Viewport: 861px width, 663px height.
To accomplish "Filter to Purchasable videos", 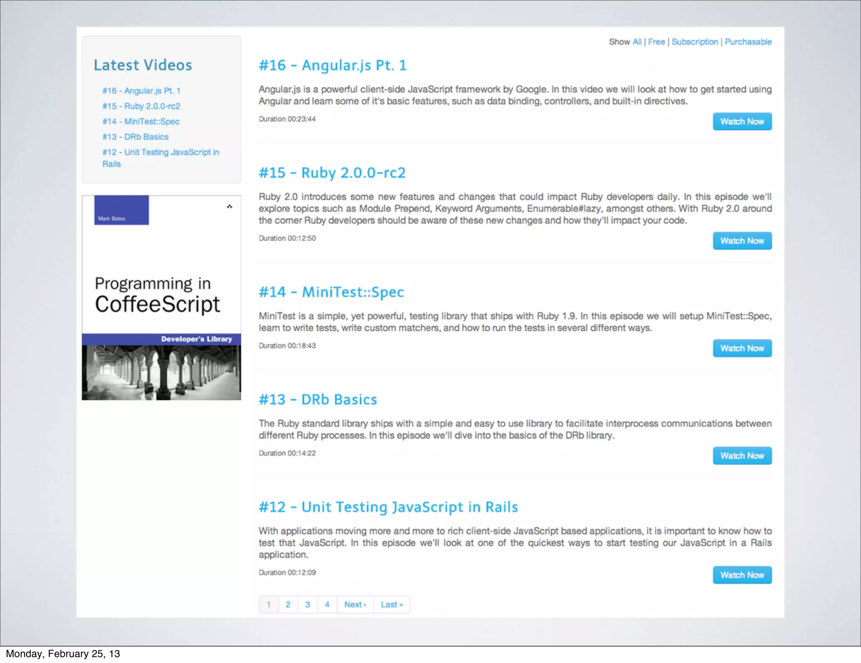I will pos(748,42).
